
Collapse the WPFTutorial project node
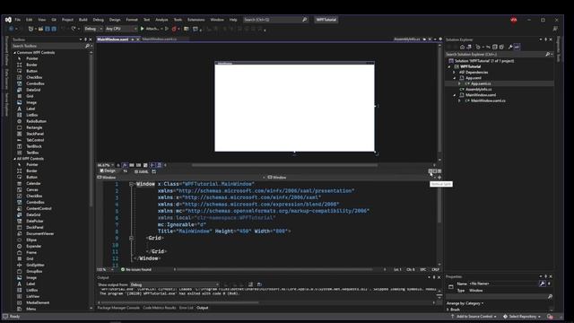[449, 67]
